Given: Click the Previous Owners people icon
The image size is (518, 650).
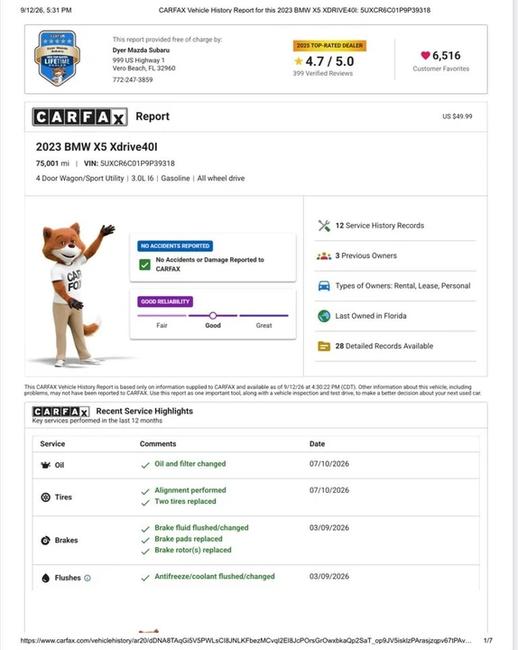Looking at the screenshot, I should (324, 255).
